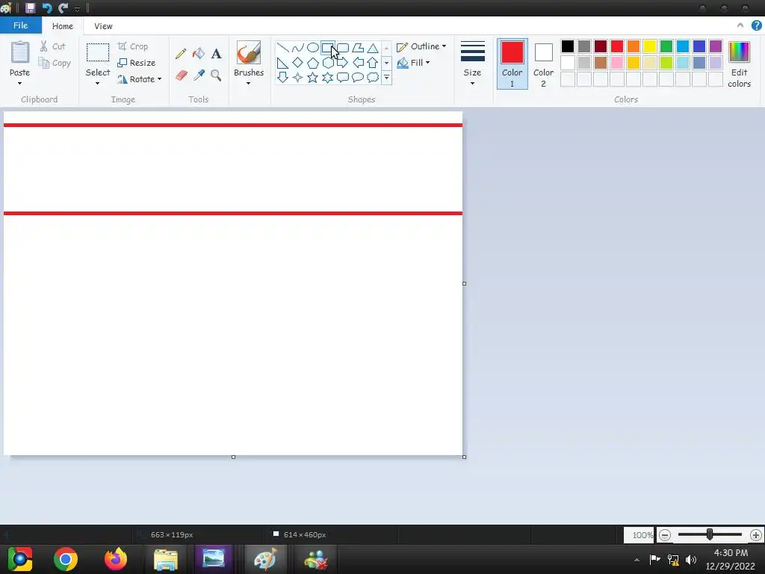
Task: Expand the Shapes gallery more arrow
Action: point(386,78)
